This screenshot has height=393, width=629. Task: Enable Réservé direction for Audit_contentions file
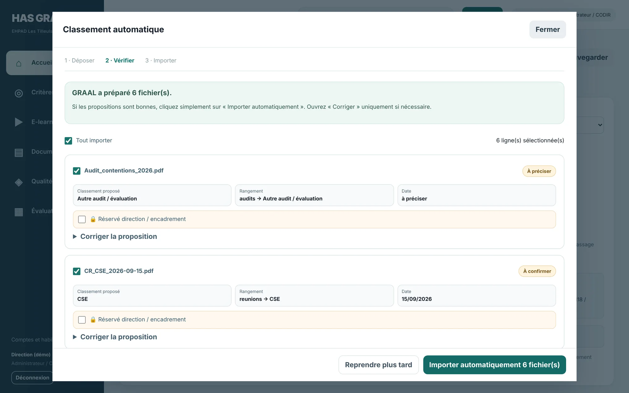pyautogui.click(x=82, y=219)
